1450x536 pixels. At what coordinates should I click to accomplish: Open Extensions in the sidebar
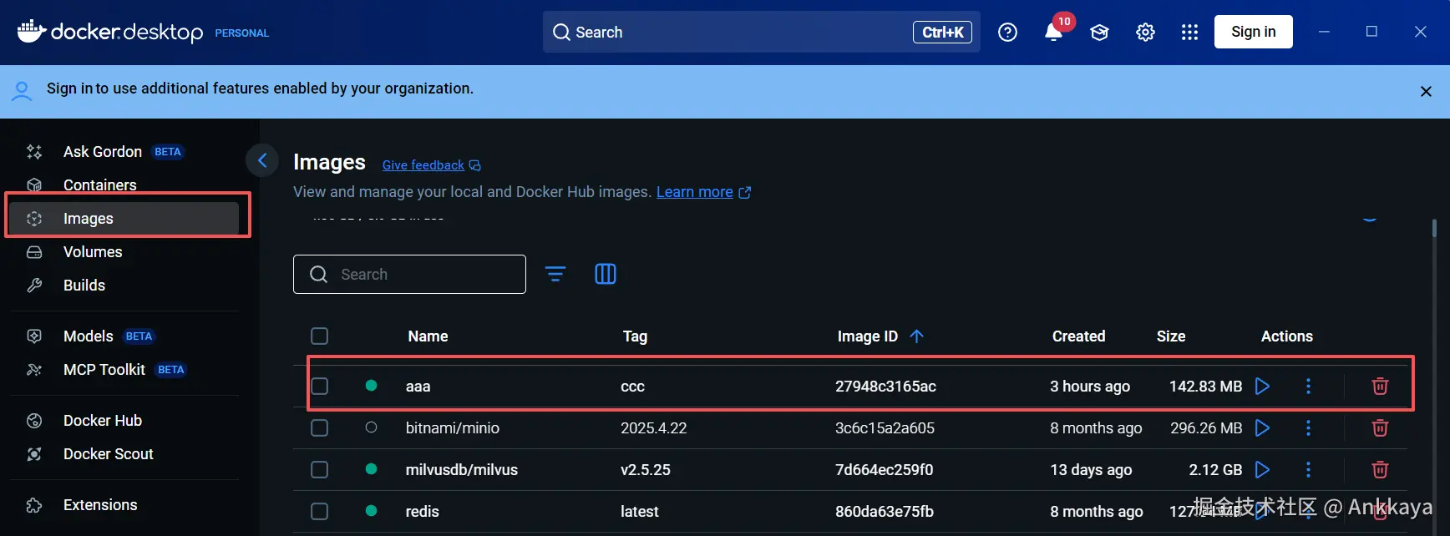[x=125, y=505]
